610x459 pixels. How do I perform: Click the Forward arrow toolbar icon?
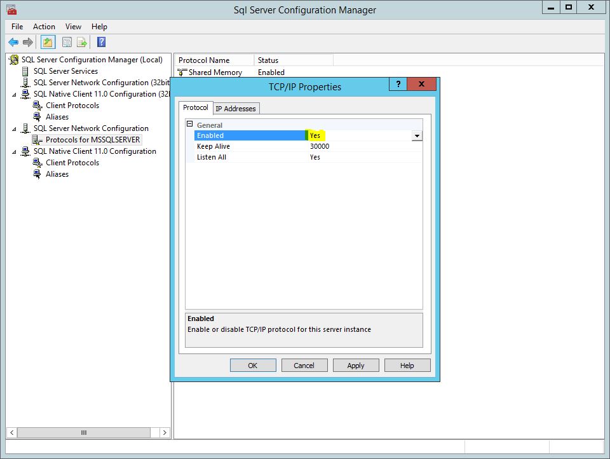coord(27,42)
